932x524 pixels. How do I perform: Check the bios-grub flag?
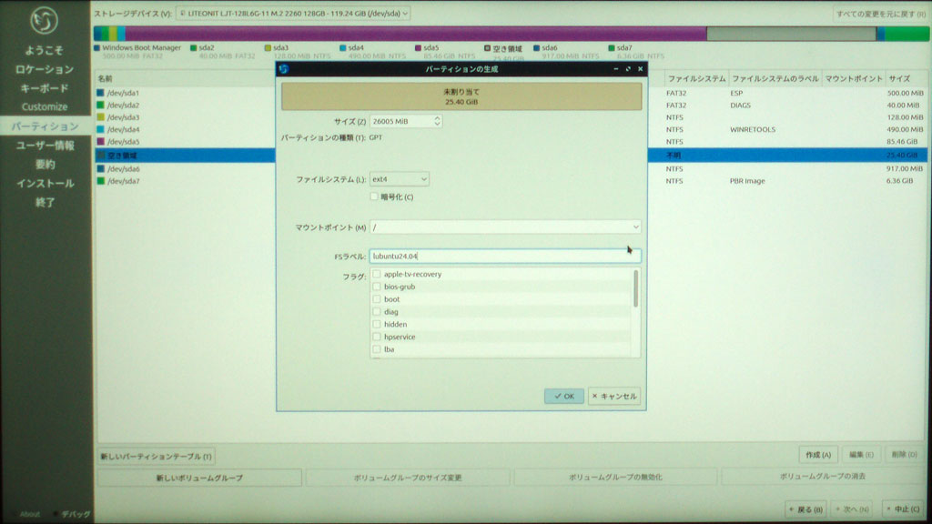click(x=377, y=287)
